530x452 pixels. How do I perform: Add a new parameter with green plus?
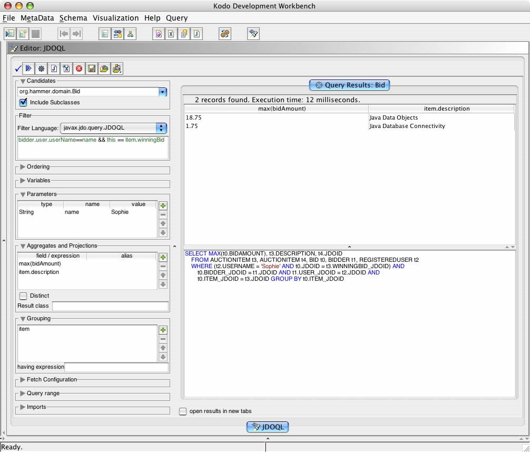pos(163,206)
